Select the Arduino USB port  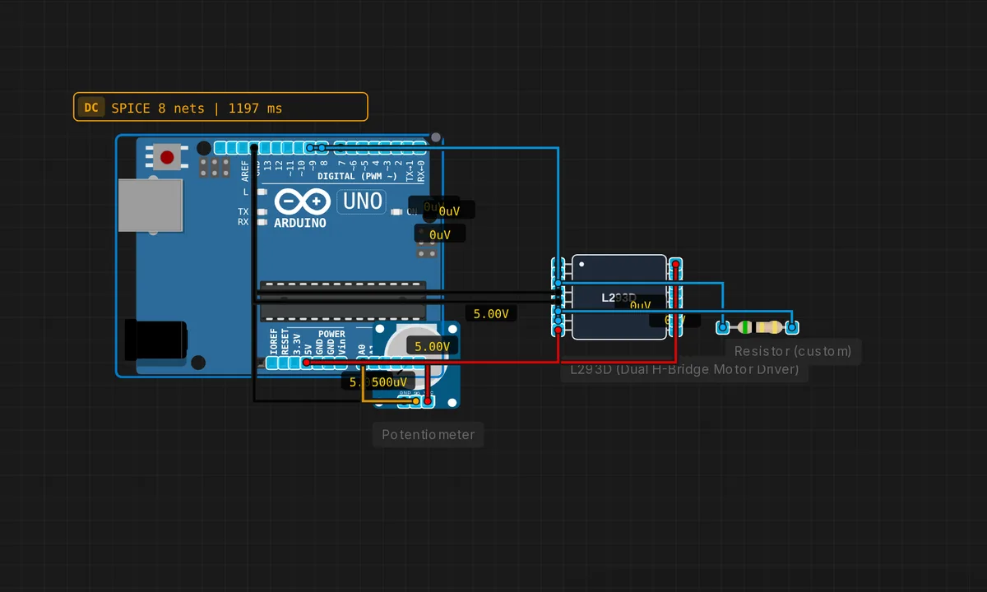click(x=151, y=206)
